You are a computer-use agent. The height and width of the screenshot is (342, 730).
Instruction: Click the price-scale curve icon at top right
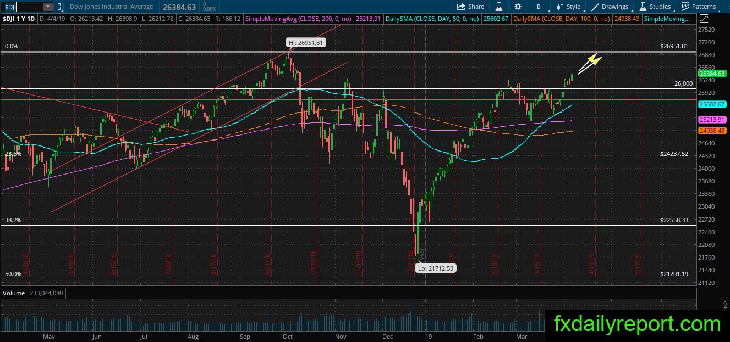click(705, 19)
